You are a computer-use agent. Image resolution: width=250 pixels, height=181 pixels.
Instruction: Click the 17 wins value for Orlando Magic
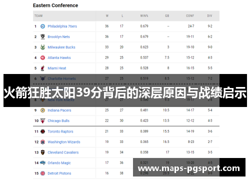click(x=107, y=162)
